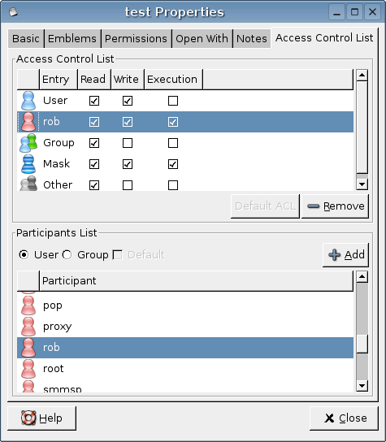The image size is (386, 442).
Task: Click the root participant icon
Action: [28, 369]
